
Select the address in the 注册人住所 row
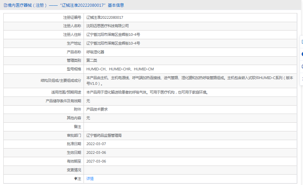tap(113, 35)
